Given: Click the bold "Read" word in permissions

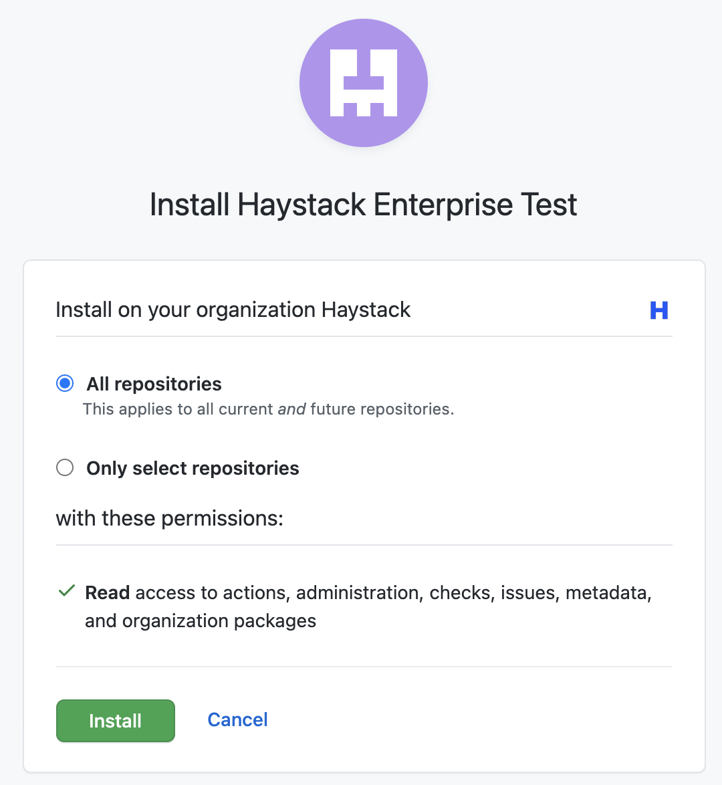Looking at the screenshot, I should [x=107, y=593].
